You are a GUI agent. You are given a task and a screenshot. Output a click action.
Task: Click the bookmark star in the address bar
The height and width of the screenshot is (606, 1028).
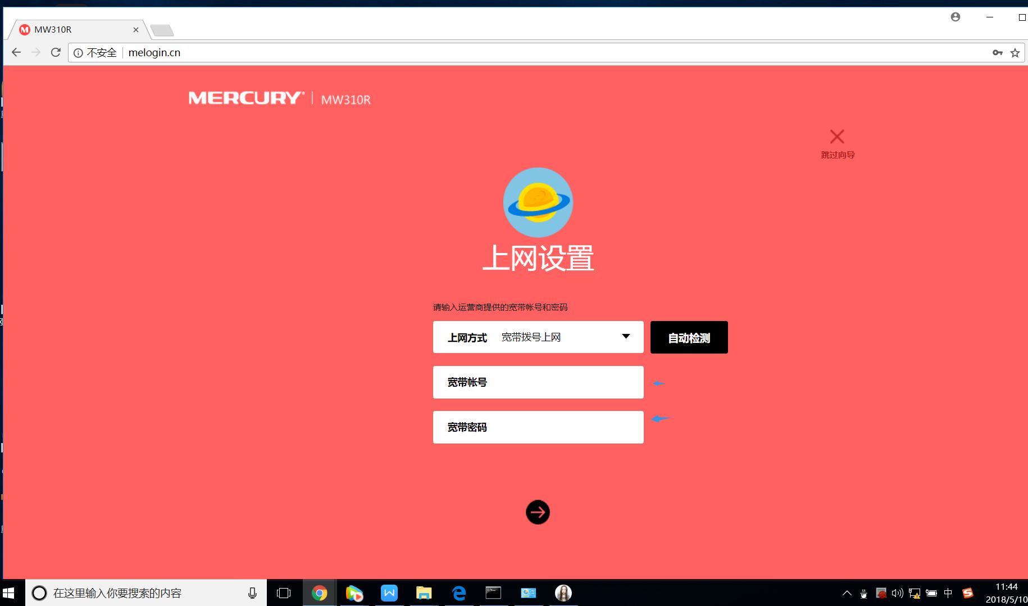point(1015,52)
